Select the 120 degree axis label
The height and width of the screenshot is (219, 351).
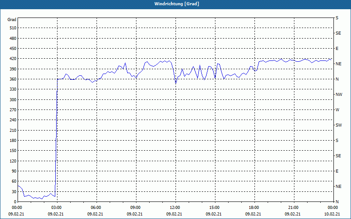13,161
